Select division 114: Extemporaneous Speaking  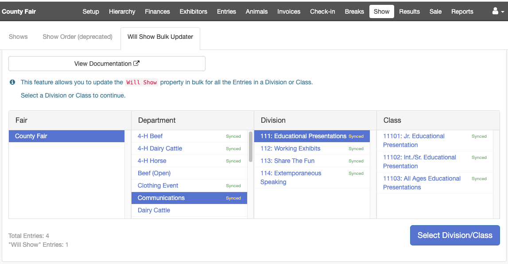tap(291, 177)
